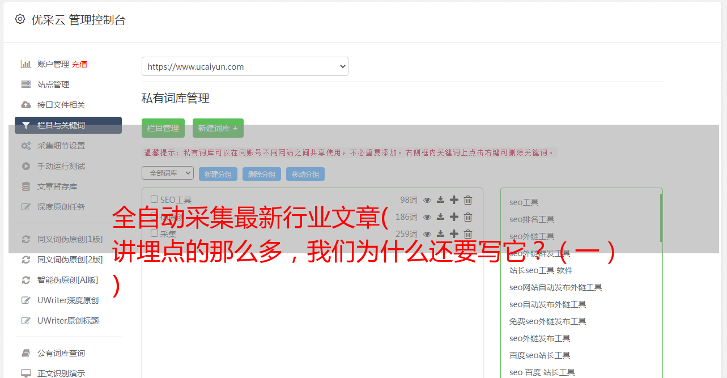
Task: Open 接口文件相关 via its cloud upload icon
Action: (x=26, y=105)
